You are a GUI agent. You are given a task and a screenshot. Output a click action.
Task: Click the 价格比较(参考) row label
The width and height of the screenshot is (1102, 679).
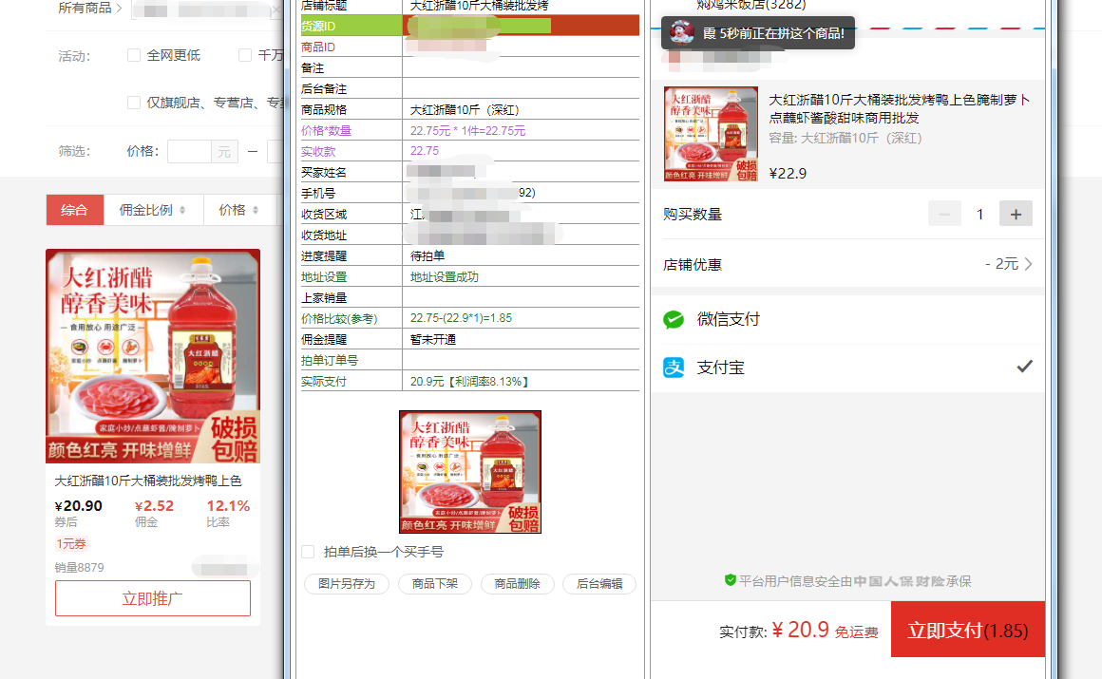pos(339,318)
